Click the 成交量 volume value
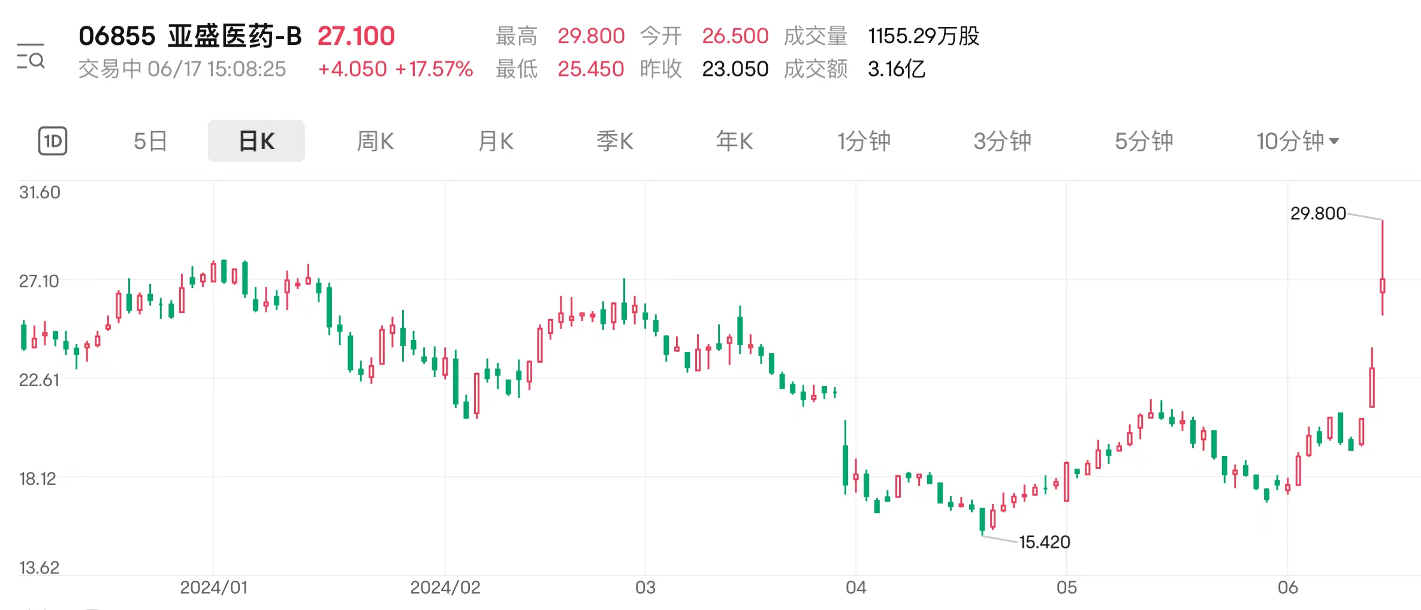1421x610 pixels. [924, 36]
